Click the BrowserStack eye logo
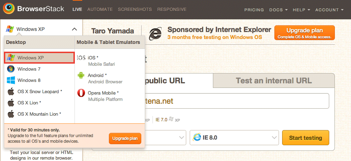Screen dimensions: 351x161 [9, 9]
